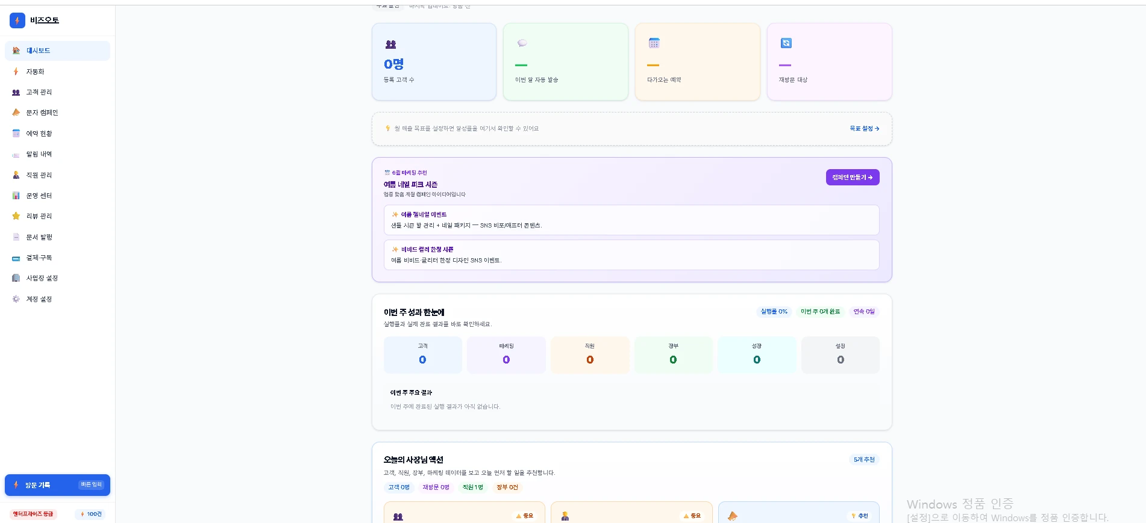Click the 방문 기록 quick input button
The height and width of the screenshot is (523, 1146).
[57, 485]
